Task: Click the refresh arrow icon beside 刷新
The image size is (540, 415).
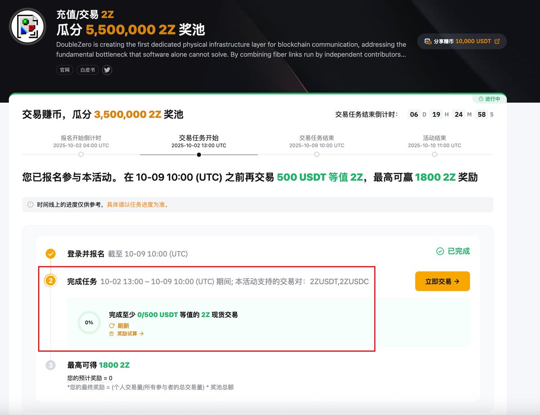Action: pyautogui.click(x=112, y=325)
